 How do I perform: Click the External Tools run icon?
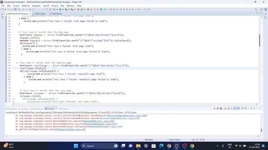[x=72, y=9]
